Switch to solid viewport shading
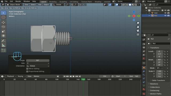 pyautogui.click(x=130, y=5)
